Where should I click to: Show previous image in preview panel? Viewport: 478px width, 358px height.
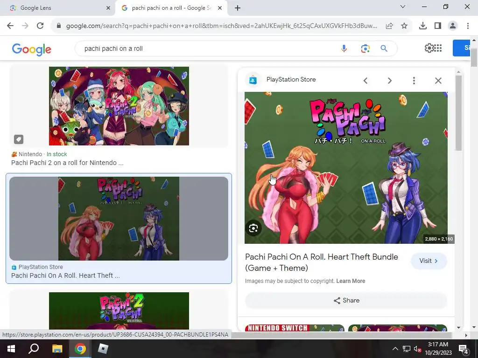pos(366,81)
